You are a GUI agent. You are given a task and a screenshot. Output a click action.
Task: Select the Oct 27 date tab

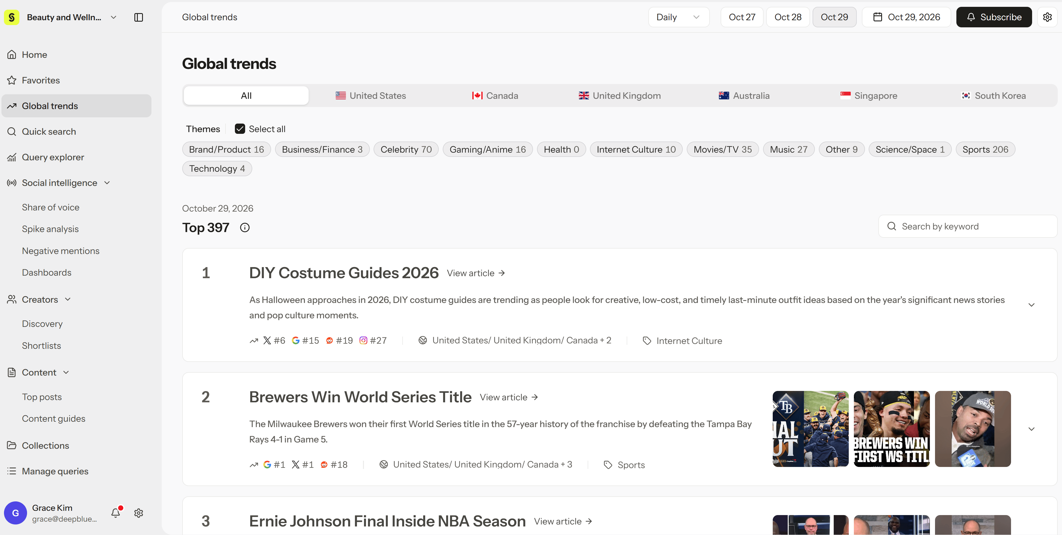(742, 17)
